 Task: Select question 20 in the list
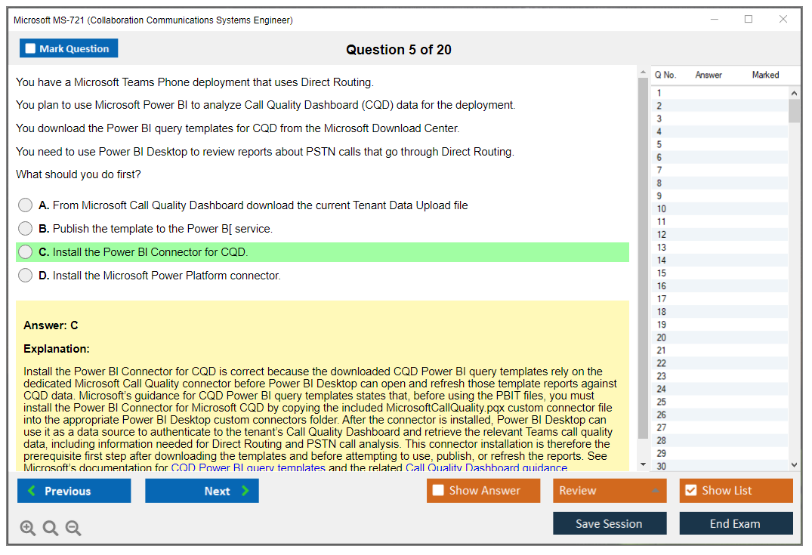pos(720,338)
